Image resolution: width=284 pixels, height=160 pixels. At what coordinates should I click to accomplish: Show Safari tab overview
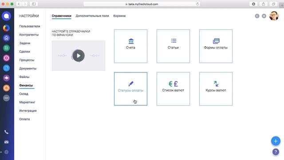273,4
